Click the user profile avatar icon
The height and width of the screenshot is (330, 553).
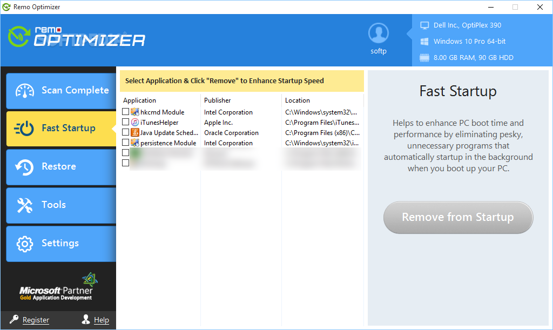379,33
